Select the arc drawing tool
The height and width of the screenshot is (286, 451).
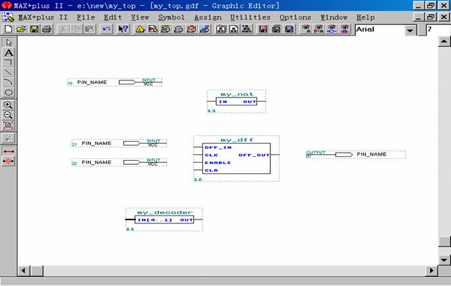9,82
